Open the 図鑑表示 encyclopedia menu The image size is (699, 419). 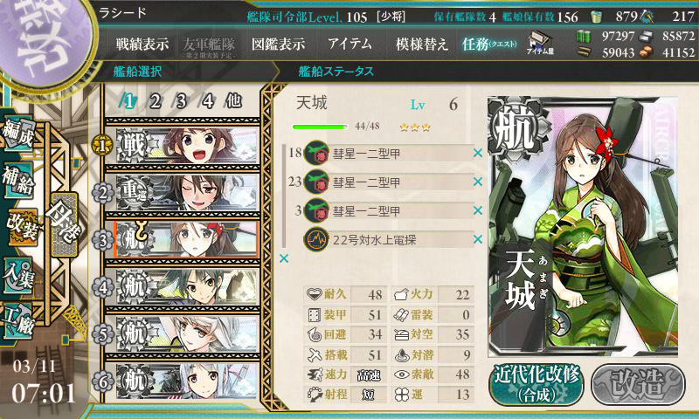(278, 44)
